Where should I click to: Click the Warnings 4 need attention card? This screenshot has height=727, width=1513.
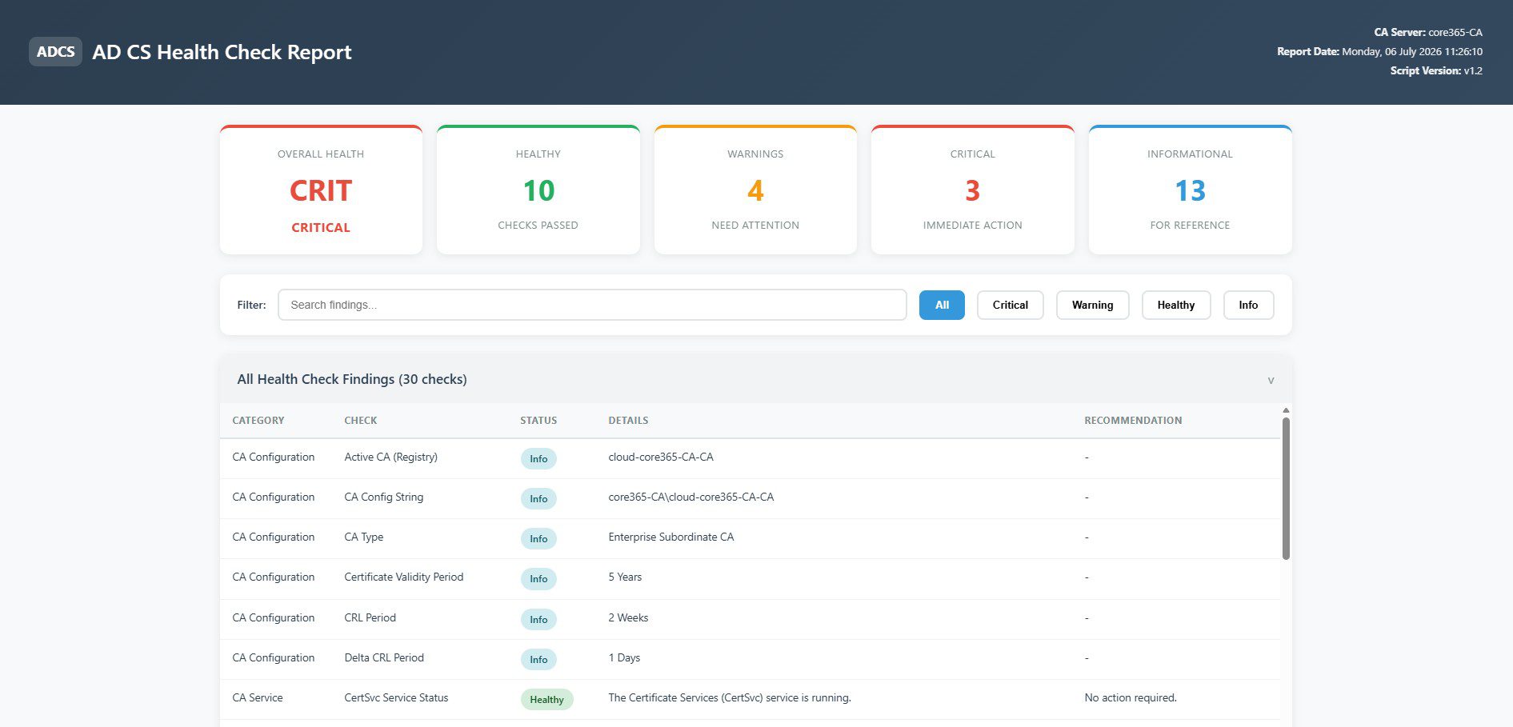point(755,190)
